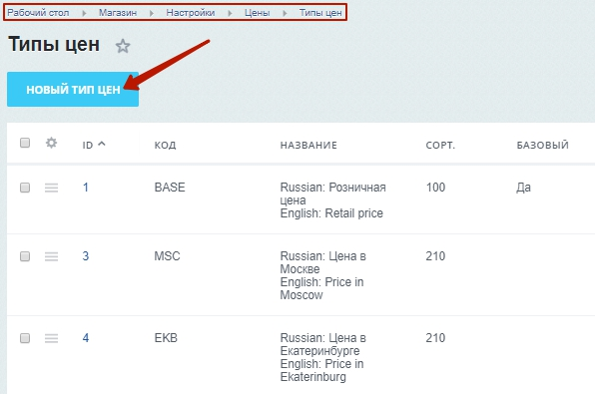The width and height of the screenshot is (595, 394).
Task: Click sort value 210 in EKB row
Action: click(x=435, y=338)
